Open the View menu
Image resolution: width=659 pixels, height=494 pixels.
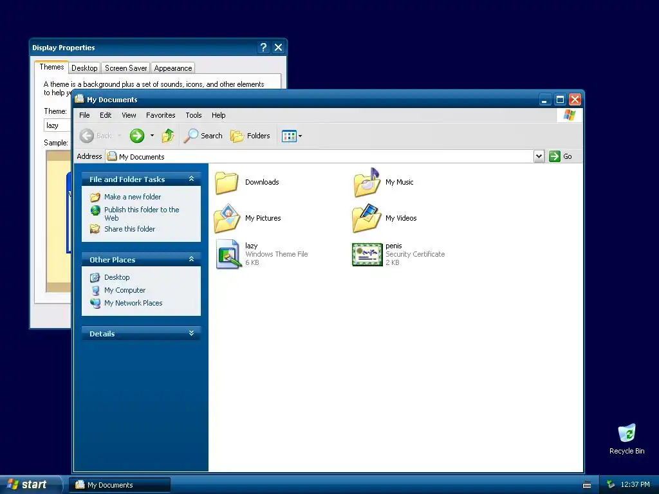click(x=129, y=115)
